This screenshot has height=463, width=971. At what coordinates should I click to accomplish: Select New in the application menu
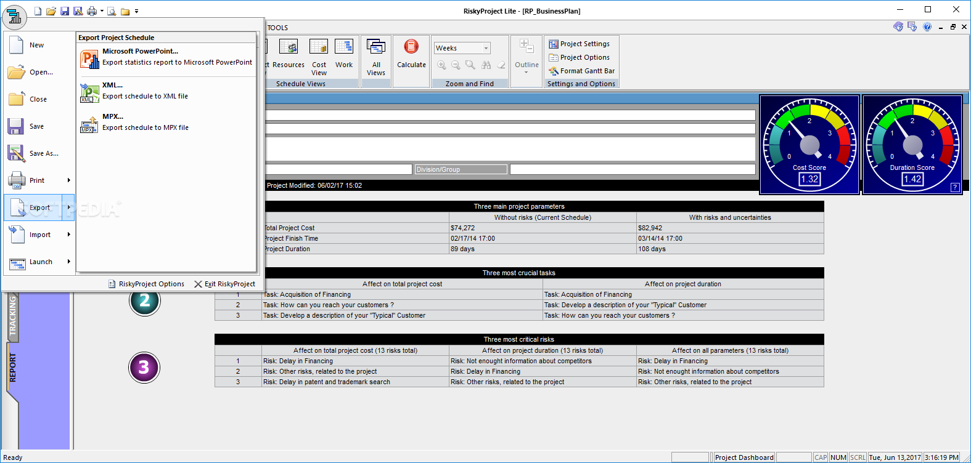pyautogui.click(x=39, y=45)
